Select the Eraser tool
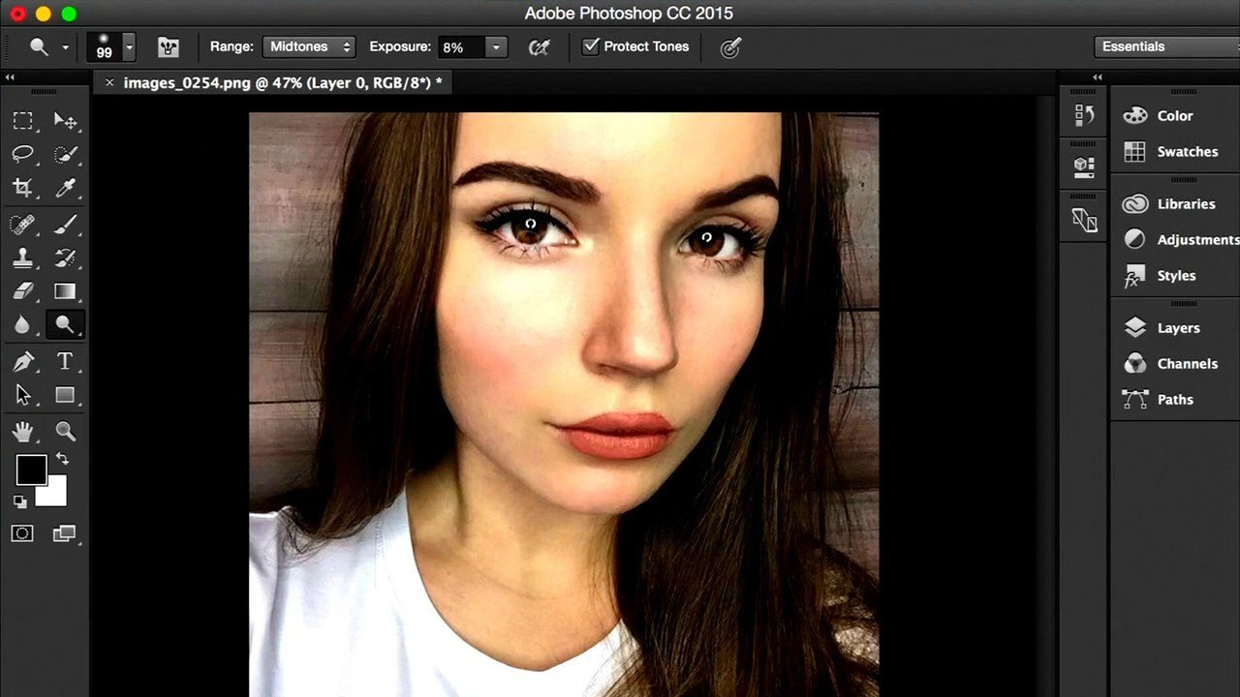The height and width of the screenshot is (697, 1240). [22, 291]
